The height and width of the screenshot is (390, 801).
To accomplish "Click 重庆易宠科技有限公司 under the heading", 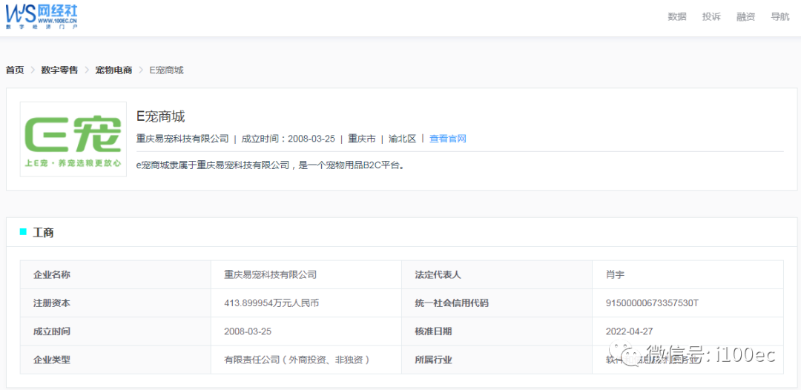I will pos(182,139).
